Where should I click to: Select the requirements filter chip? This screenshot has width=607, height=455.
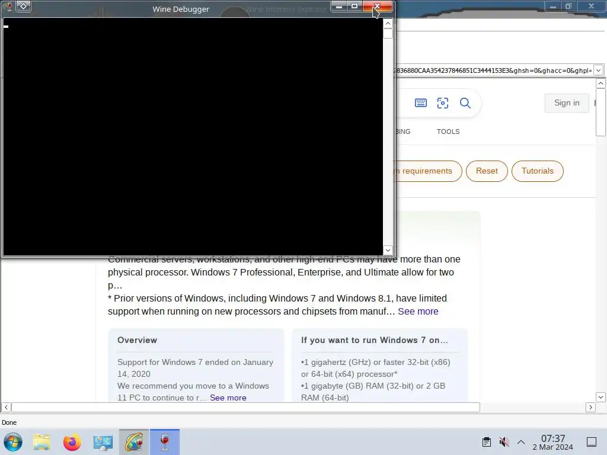[x=427, y=171]
